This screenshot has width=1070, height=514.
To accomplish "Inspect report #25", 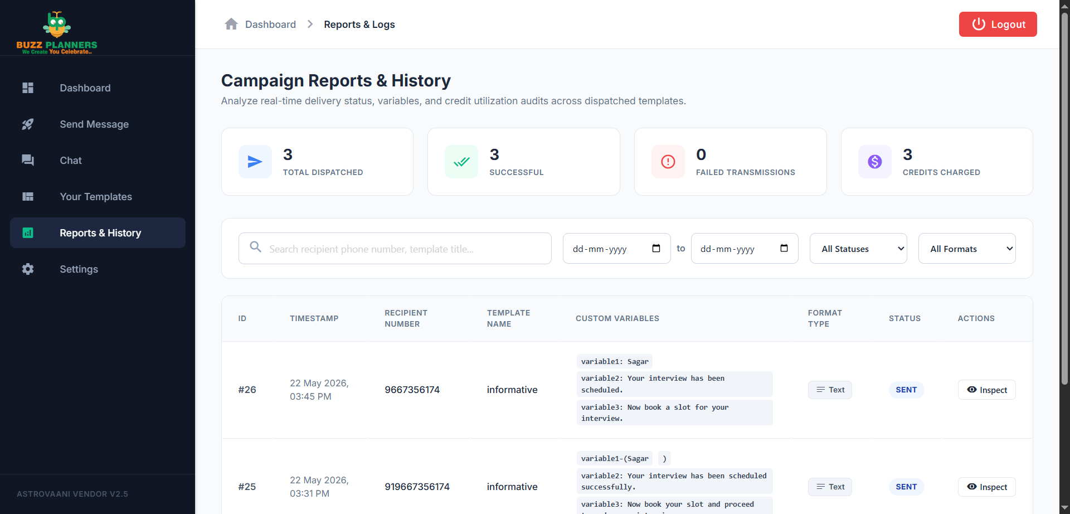I will click(986, 487).
